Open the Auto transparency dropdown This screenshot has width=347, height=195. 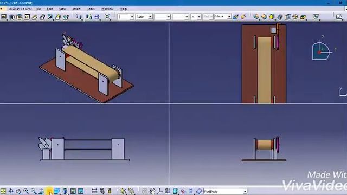(144, 17)
